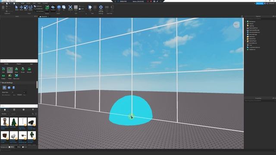Select Chat service in Explorer
The image size is (276, 155).
tap(251, 45)
